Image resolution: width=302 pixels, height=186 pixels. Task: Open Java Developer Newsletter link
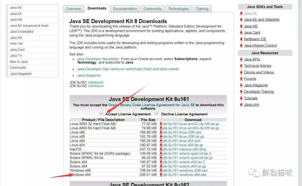pyautogui.click(x=98, y=59)
